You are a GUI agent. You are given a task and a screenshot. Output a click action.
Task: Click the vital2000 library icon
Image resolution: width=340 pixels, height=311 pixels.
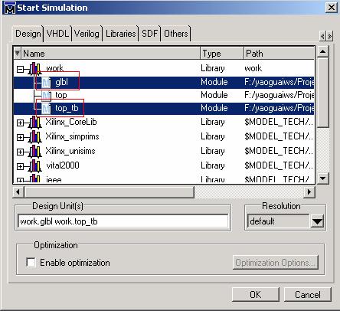click(35, 166)
